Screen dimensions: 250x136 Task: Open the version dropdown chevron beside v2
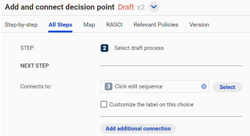[154, 7]
